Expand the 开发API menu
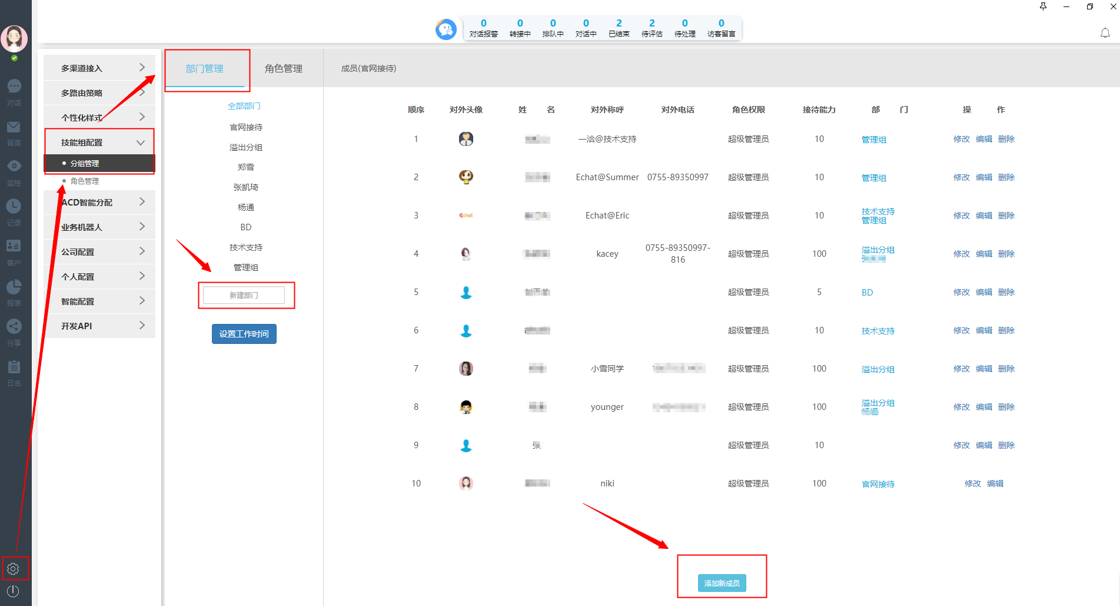 click(99, 326)
